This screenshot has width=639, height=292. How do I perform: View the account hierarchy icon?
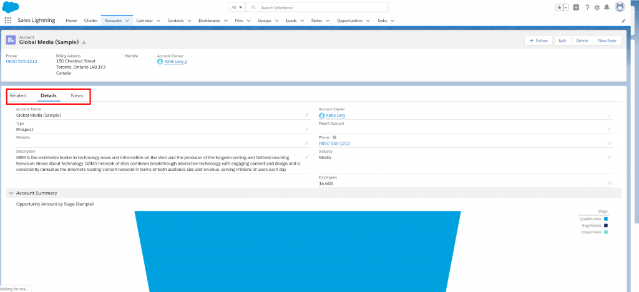point(84,42)
